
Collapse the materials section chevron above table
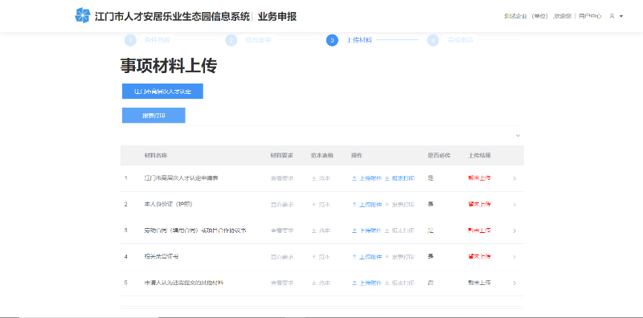(x=518, y=135)
